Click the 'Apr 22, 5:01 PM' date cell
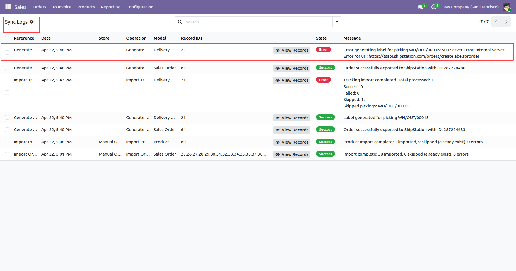 tap(56, 154)
